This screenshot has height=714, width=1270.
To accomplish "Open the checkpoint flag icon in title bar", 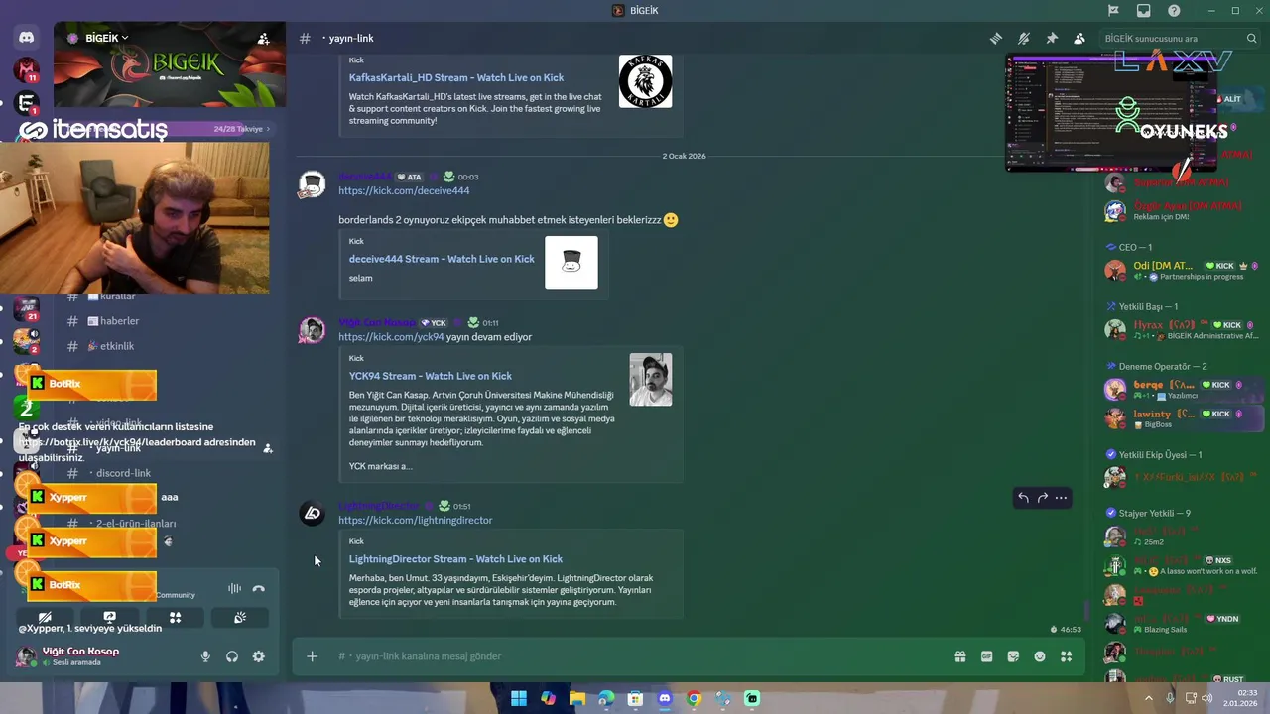I will coord(1114,10).
